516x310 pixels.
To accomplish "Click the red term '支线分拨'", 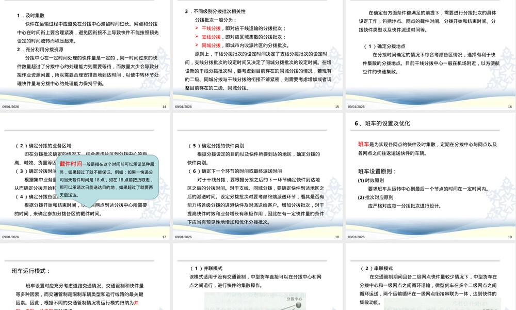I will tap(211, 37).
